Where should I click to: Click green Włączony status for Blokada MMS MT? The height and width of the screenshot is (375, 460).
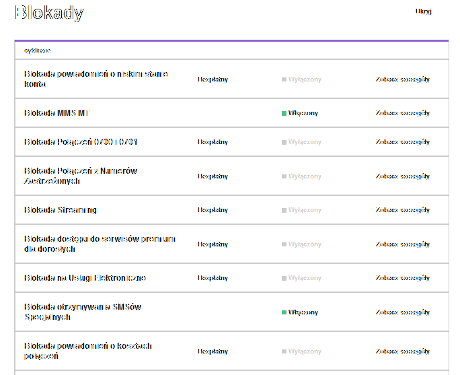point(300,113)
